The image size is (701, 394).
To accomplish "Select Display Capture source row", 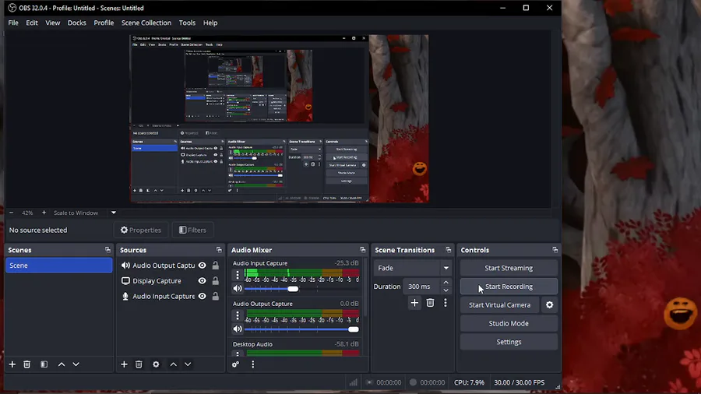I will (x=171, y=281).
